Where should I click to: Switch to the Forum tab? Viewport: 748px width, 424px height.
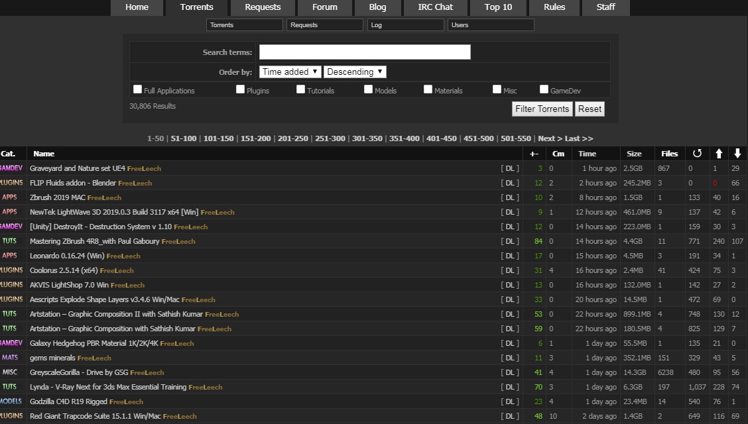[325, 7]
